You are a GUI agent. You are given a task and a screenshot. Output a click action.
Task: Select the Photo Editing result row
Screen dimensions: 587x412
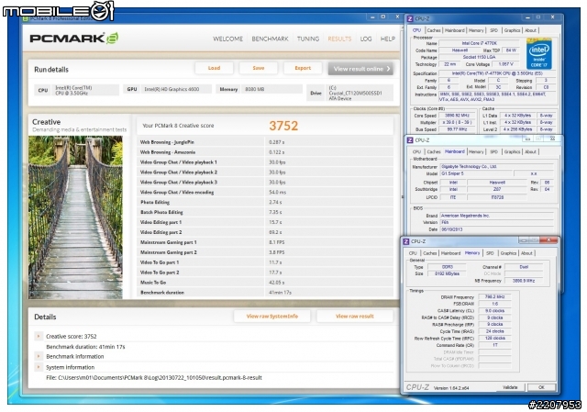265,202
